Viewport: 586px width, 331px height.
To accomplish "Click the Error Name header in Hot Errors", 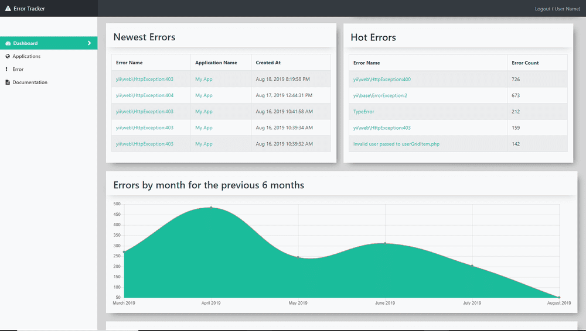I will [367, 63].
